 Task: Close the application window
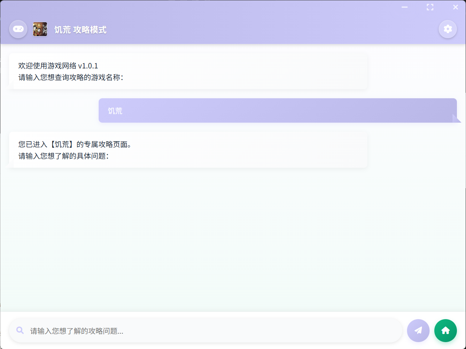point(455,7)
